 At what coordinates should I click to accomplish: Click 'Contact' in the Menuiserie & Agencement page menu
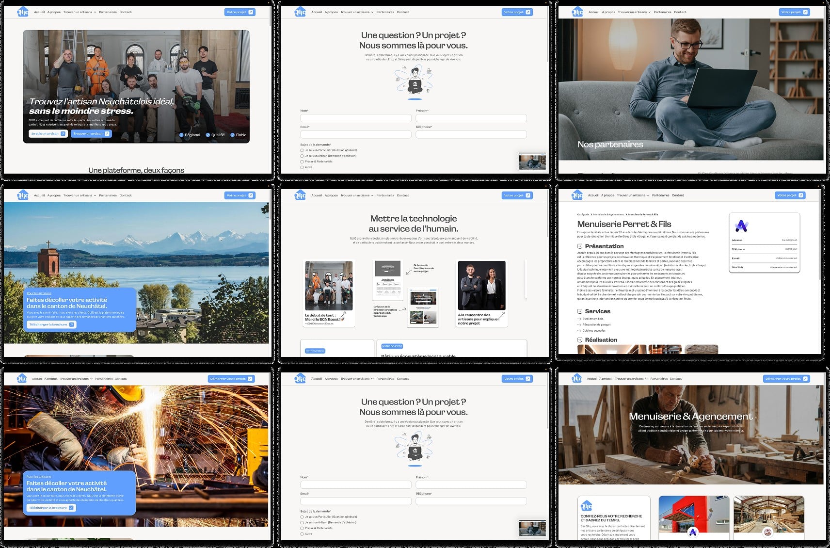click(676, 379)
